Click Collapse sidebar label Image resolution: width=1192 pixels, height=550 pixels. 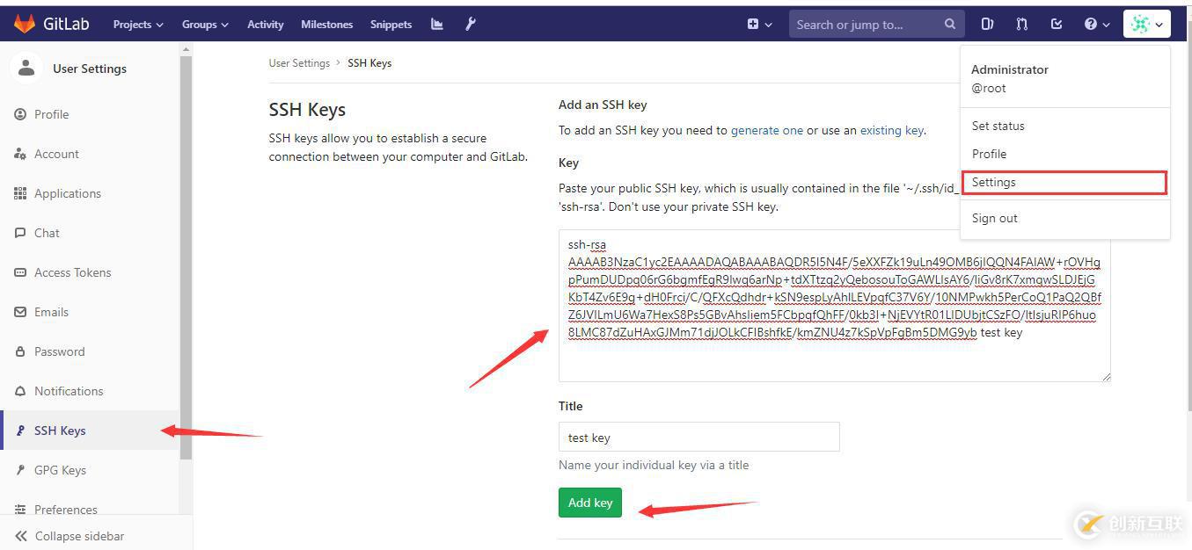tap(79, 536)
